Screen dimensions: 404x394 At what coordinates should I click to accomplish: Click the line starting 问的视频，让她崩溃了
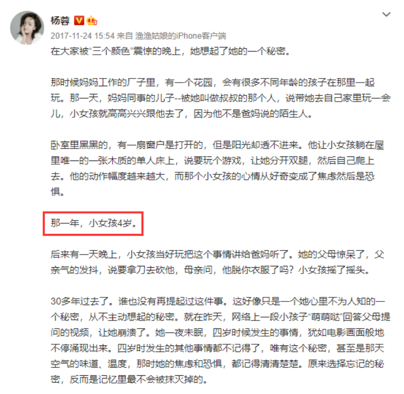pos(217,332)
